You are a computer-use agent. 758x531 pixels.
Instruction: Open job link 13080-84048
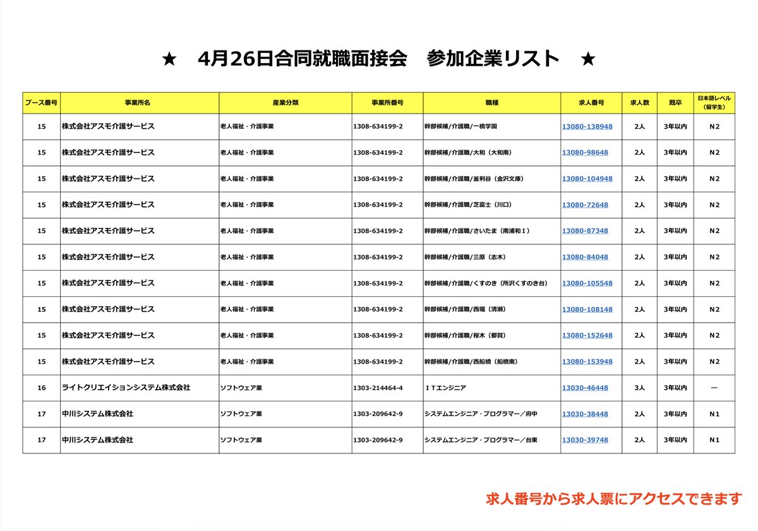coord(585,258)
